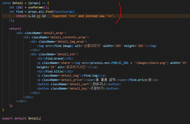Click the lint message "Expected '===' and instead saw '=='."
Viewport: 190px width, 124px height.
[x=84, y=16]
